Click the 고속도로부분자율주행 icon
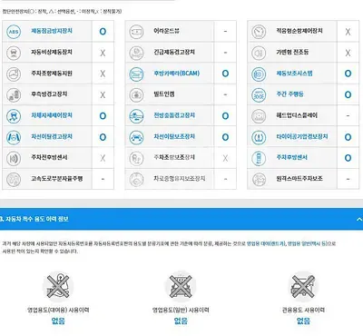363x336 pixels. [x=14, y=179]
